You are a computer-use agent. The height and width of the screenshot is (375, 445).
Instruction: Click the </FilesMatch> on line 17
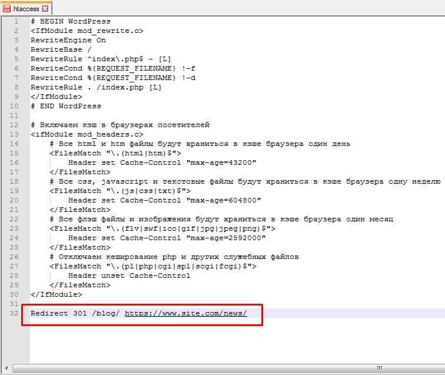(80, 172)
